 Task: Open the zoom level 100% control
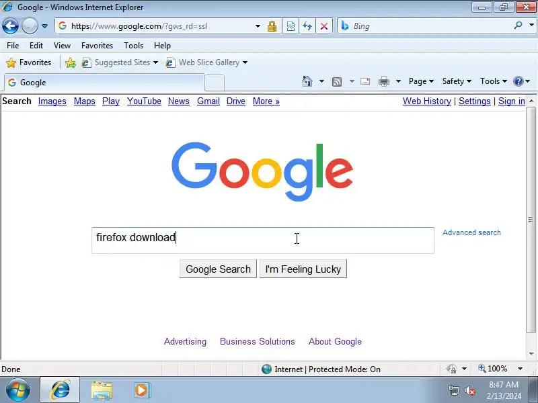coord(500,369)
